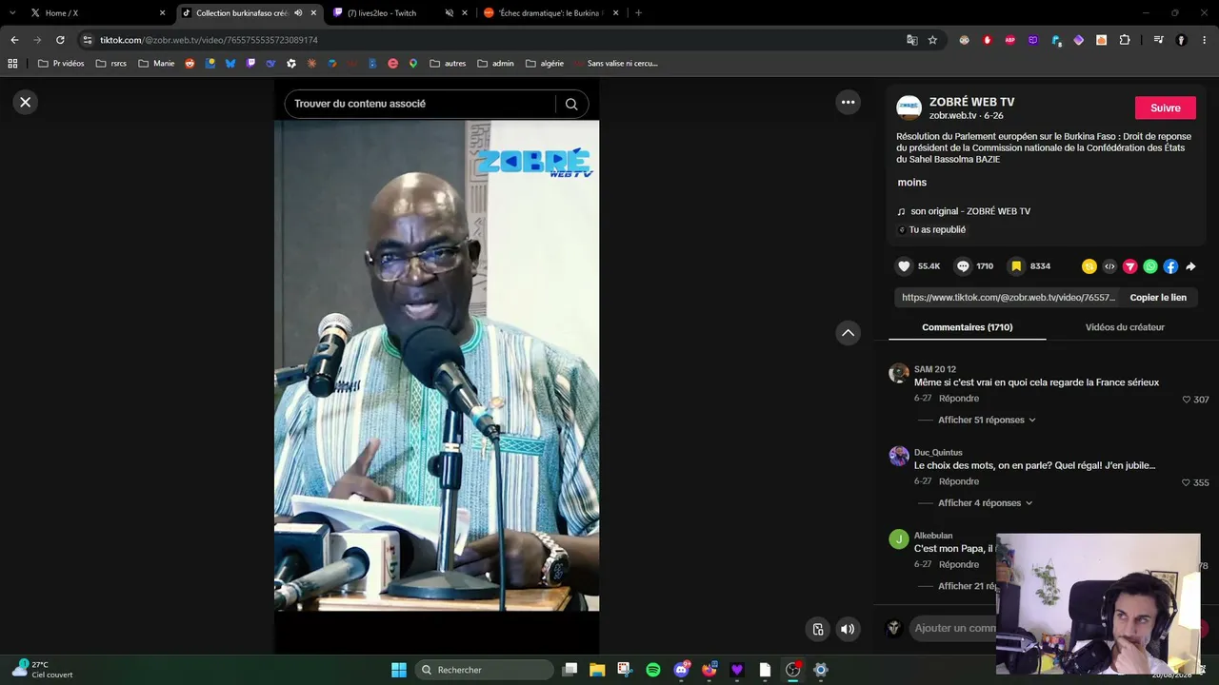Click the taskbar Rechercher search box
This screenshot has width=1219, height=685.
click(485, 670)
